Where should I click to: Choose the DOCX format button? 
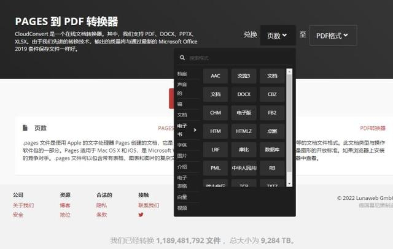tap(244, 94)
